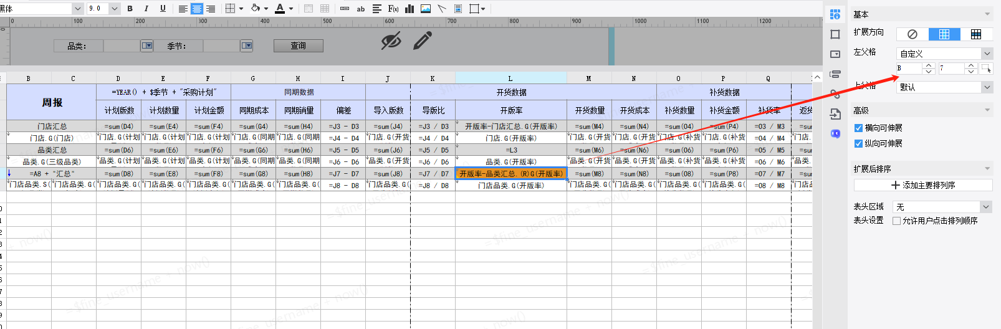The height and width of the screenshot is (329, 1001).
Task: Insert a sub-report element
Action: (x=458, y=9)
